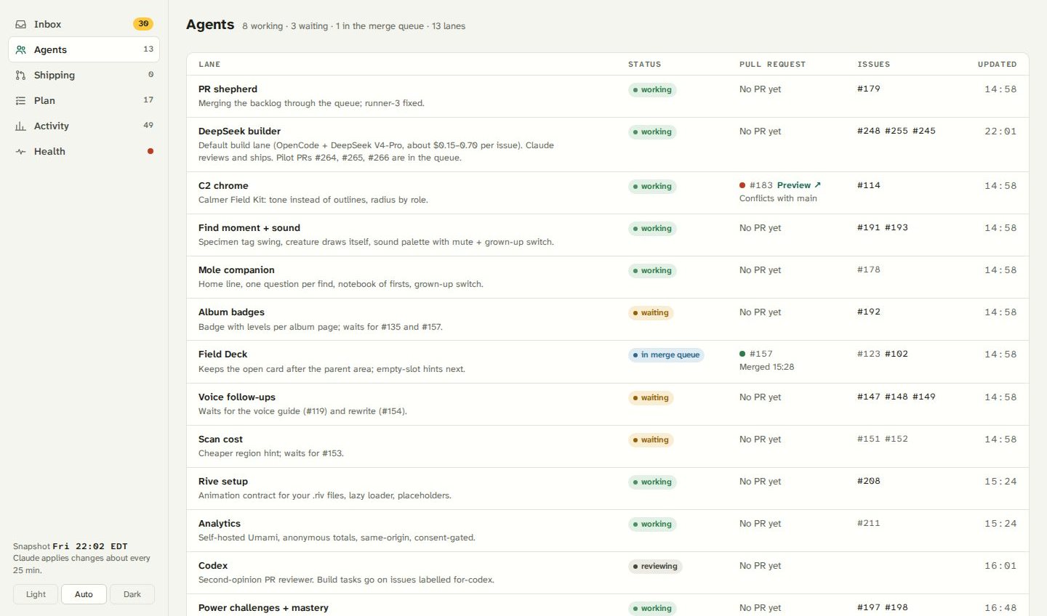The image size is (1047, 616).
Task: Select the Dark theme option
Action: tap(132, 594)
